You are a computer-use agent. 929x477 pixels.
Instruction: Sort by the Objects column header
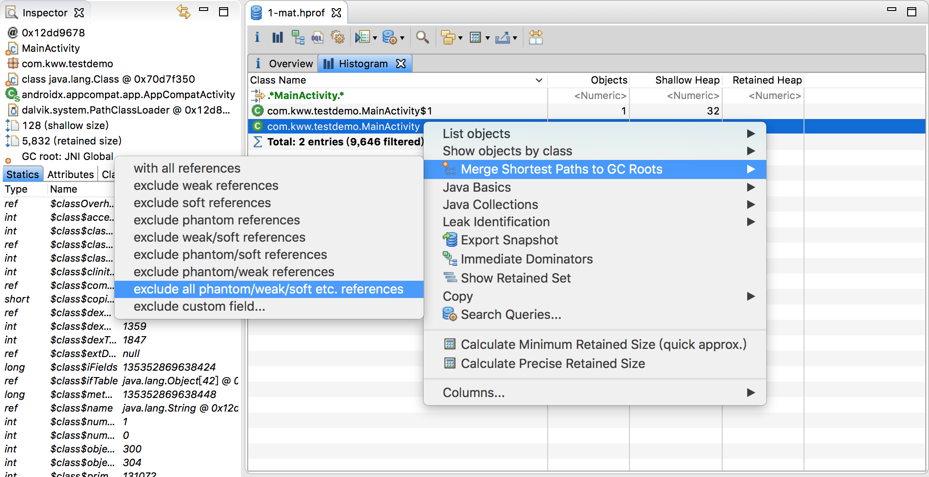click(589, 80)
